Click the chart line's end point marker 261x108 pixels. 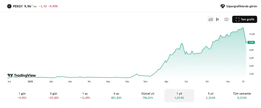[246, 42]
